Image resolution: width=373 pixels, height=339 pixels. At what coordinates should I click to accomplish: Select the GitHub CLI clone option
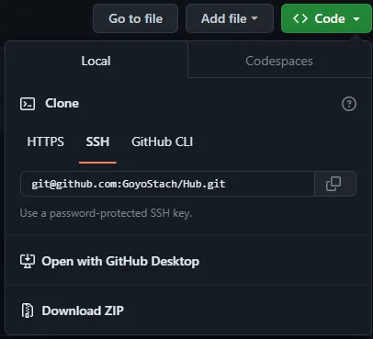[x=162, y=141]
